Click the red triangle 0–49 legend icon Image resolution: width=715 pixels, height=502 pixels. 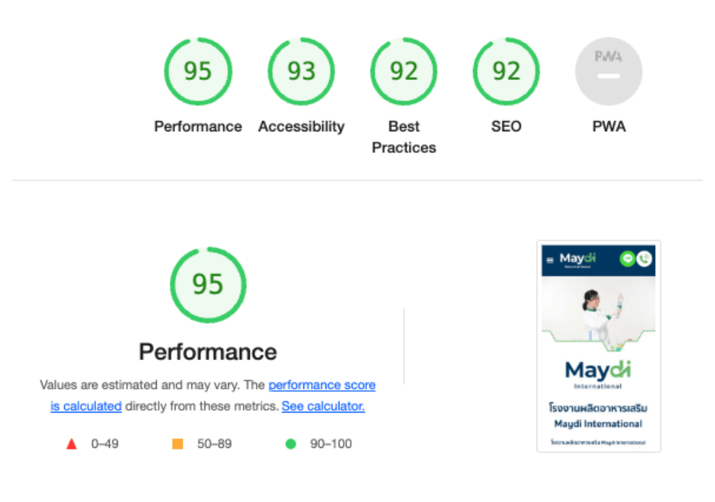coord(71,444)
